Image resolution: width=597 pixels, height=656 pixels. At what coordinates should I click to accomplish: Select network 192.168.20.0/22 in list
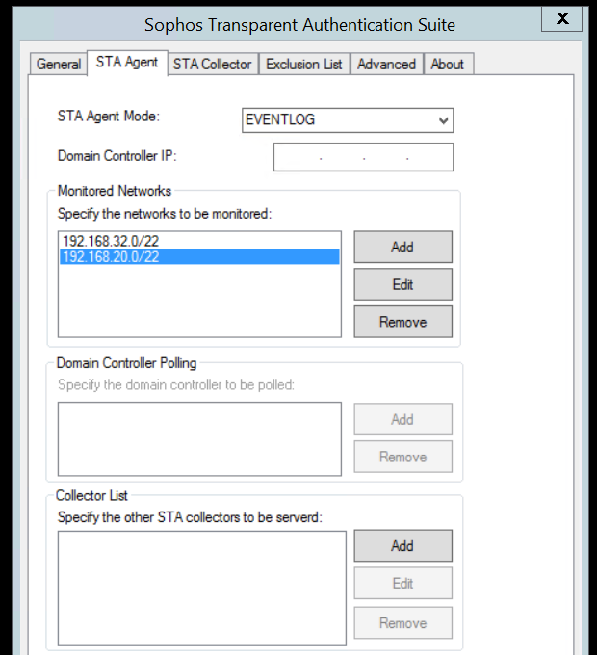pos(199,256)
